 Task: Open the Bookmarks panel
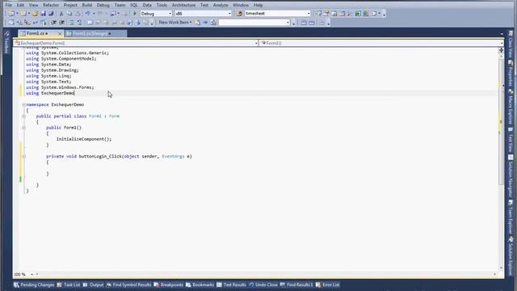click(200, 285)
